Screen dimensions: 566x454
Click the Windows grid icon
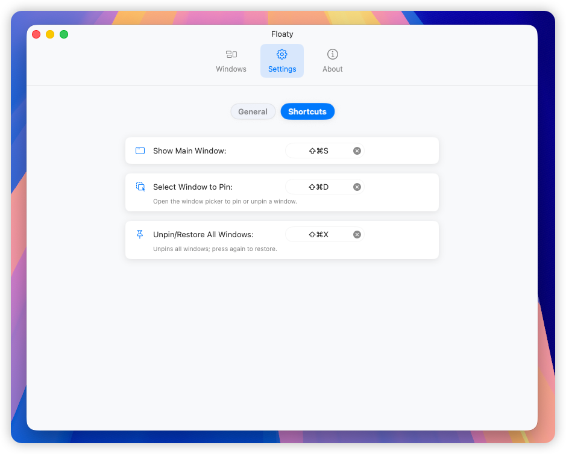pos(231,54)
